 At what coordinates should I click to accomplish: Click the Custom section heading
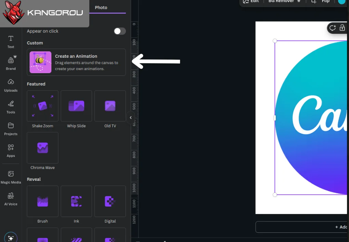point(35,43)
